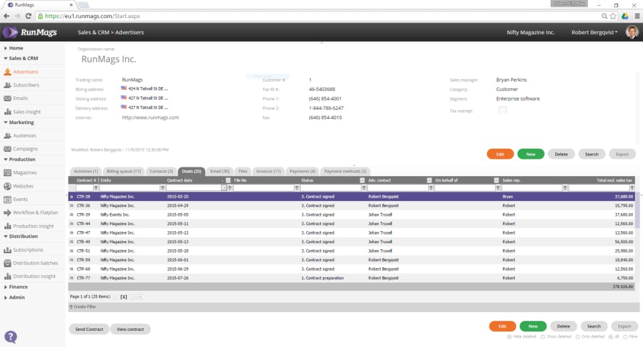
Task: Open Robert Bergqvist user menu
Action: (594, 32)
